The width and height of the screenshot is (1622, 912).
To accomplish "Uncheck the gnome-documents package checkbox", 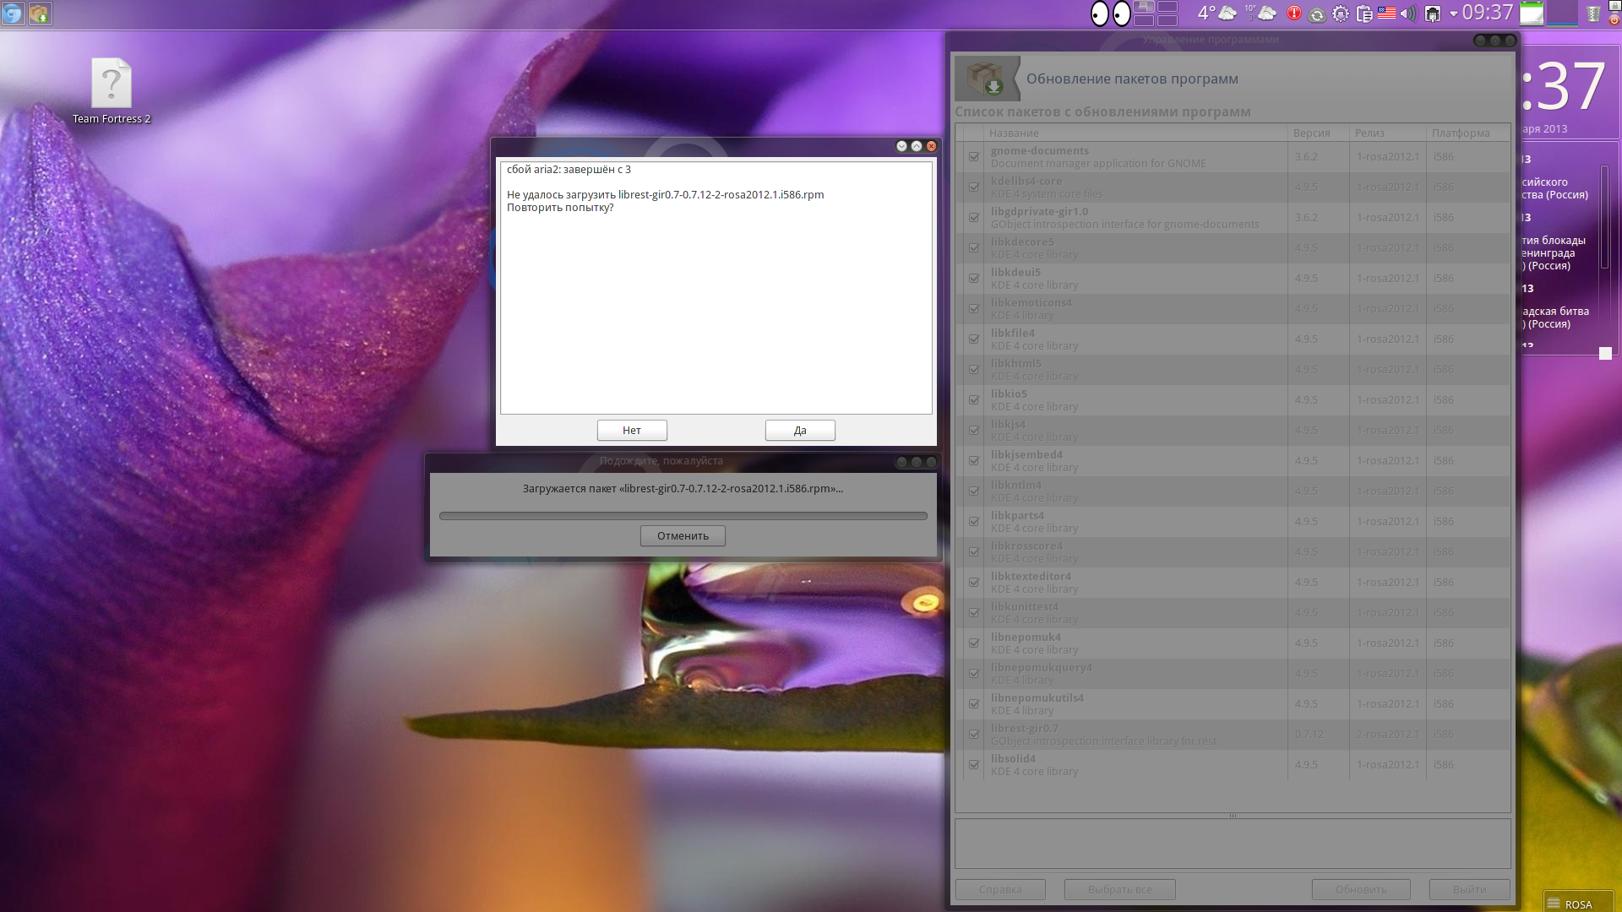I will pos(974,157).
